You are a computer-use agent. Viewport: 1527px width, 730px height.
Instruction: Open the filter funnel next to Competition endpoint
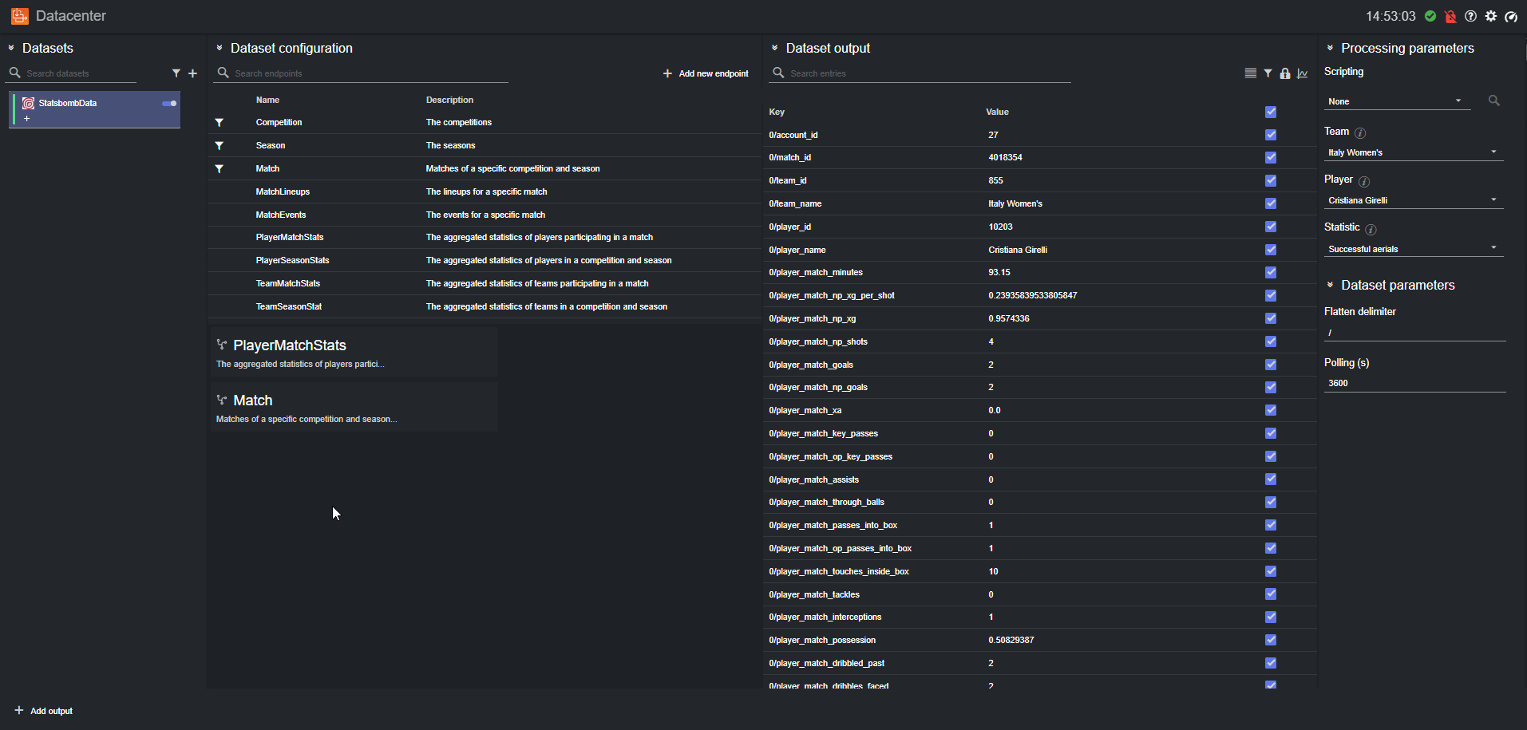point(220,122)
